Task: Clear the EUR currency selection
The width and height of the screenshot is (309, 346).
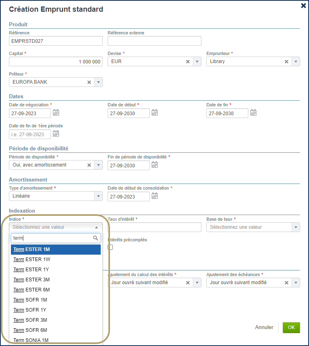Action: pyautogui.click(x=188, y=61)
